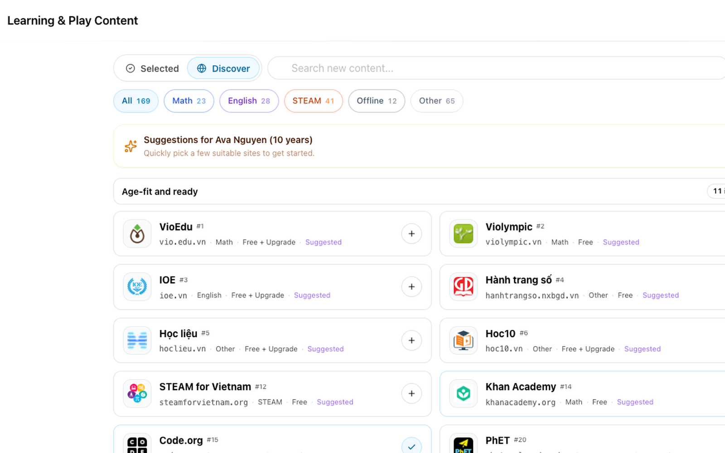Viewport: 725px width, 453px height.
Task: Click the IOE card title
Action: coord(167,280)
